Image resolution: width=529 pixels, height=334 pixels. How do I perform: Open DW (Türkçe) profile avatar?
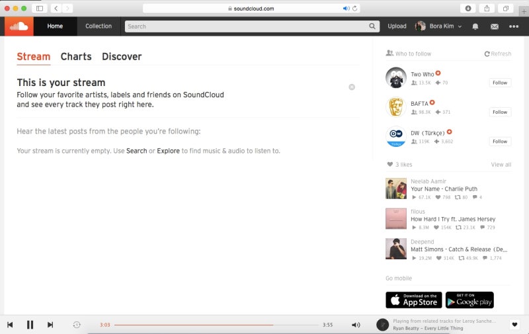(x=396, y=136)
